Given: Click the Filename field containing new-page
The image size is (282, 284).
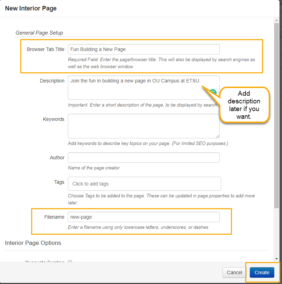Looking at the screenshot, I should 143,217.
